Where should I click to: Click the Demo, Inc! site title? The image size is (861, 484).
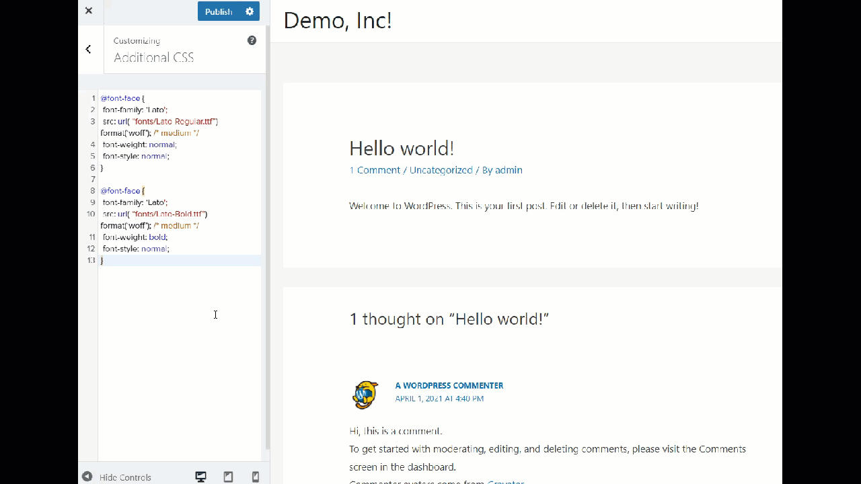tap(338, 20)
